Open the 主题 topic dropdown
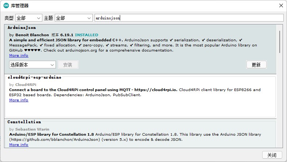This screenshot has width=287, height=162. pos(74,18)
